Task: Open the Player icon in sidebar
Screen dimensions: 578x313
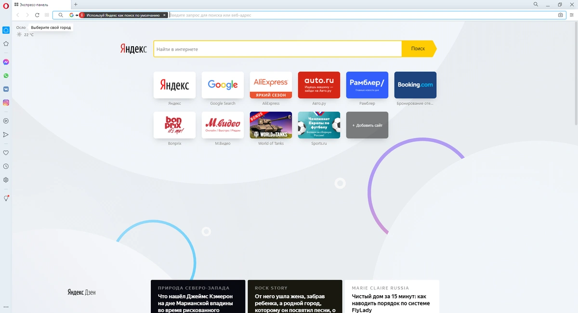Action: coord(6,121)
